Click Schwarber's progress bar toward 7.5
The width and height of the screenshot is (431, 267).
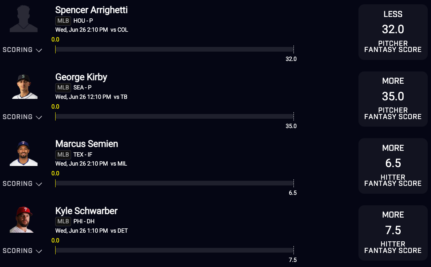(x=175, y=250)
